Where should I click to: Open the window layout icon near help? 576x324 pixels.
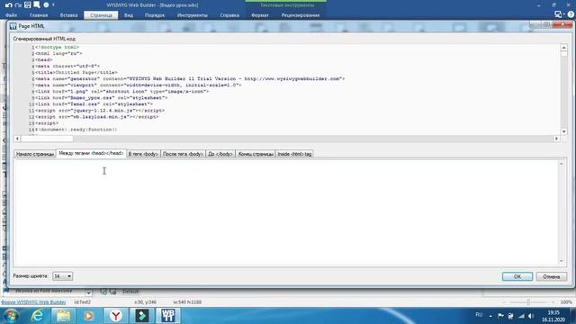point(558,14)
